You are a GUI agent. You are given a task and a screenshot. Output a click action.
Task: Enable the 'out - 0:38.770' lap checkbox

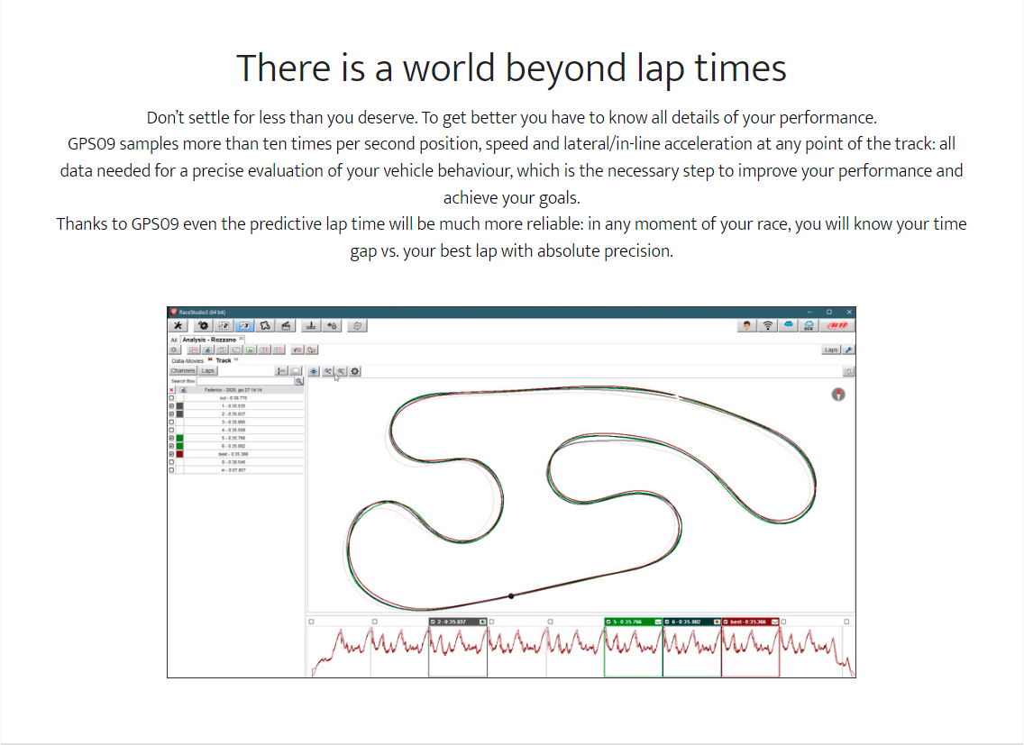tap(172, 397)
